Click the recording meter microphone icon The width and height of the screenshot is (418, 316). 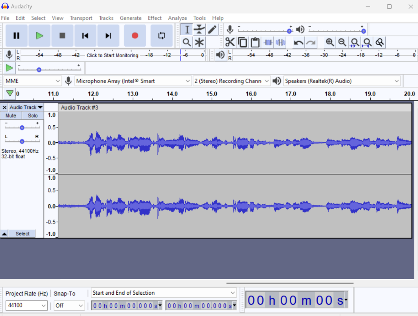click(9, 55)
